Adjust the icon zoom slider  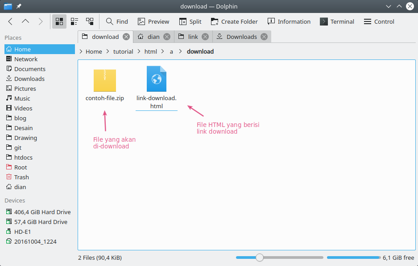coord(260,257)
